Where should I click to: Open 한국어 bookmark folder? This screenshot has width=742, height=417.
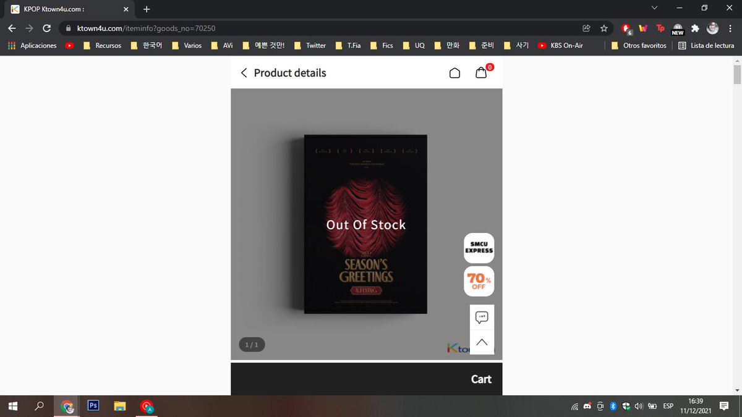146,46
